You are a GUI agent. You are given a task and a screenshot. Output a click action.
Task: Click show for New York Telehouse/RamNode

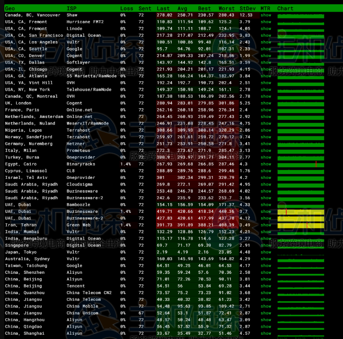point(266,89)
